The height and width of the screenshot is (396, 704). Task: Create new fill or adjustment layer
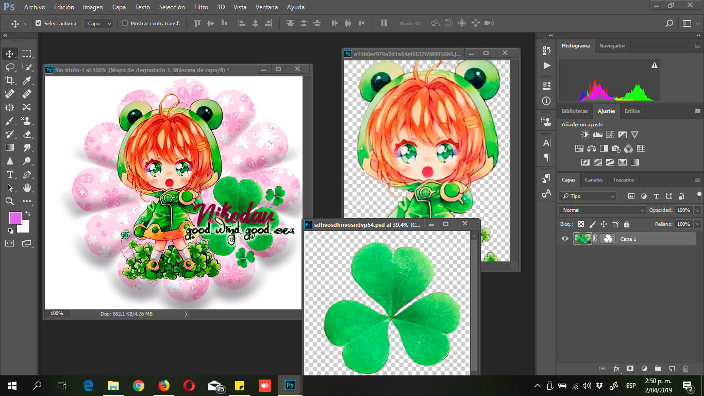click(644, 369)
